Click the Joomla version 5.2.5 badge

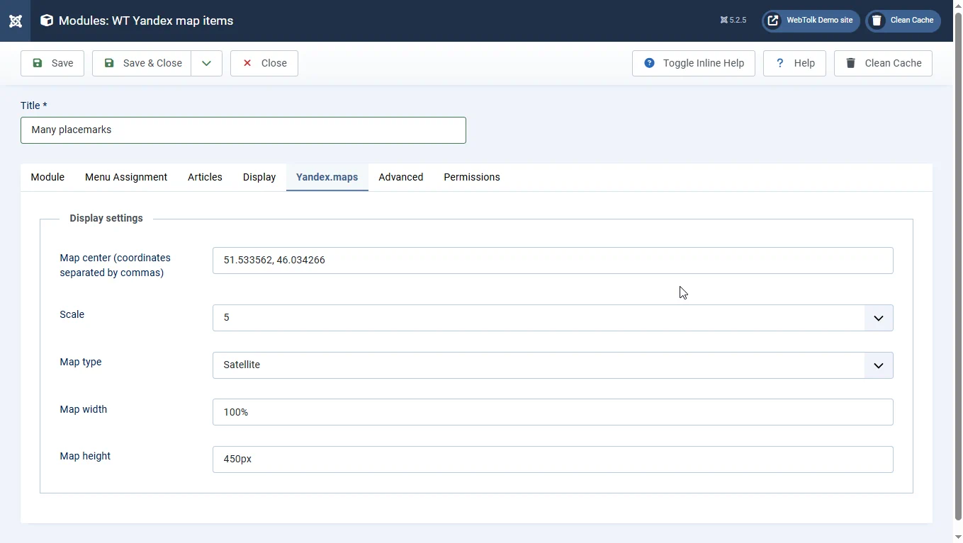tap(733, 21)
